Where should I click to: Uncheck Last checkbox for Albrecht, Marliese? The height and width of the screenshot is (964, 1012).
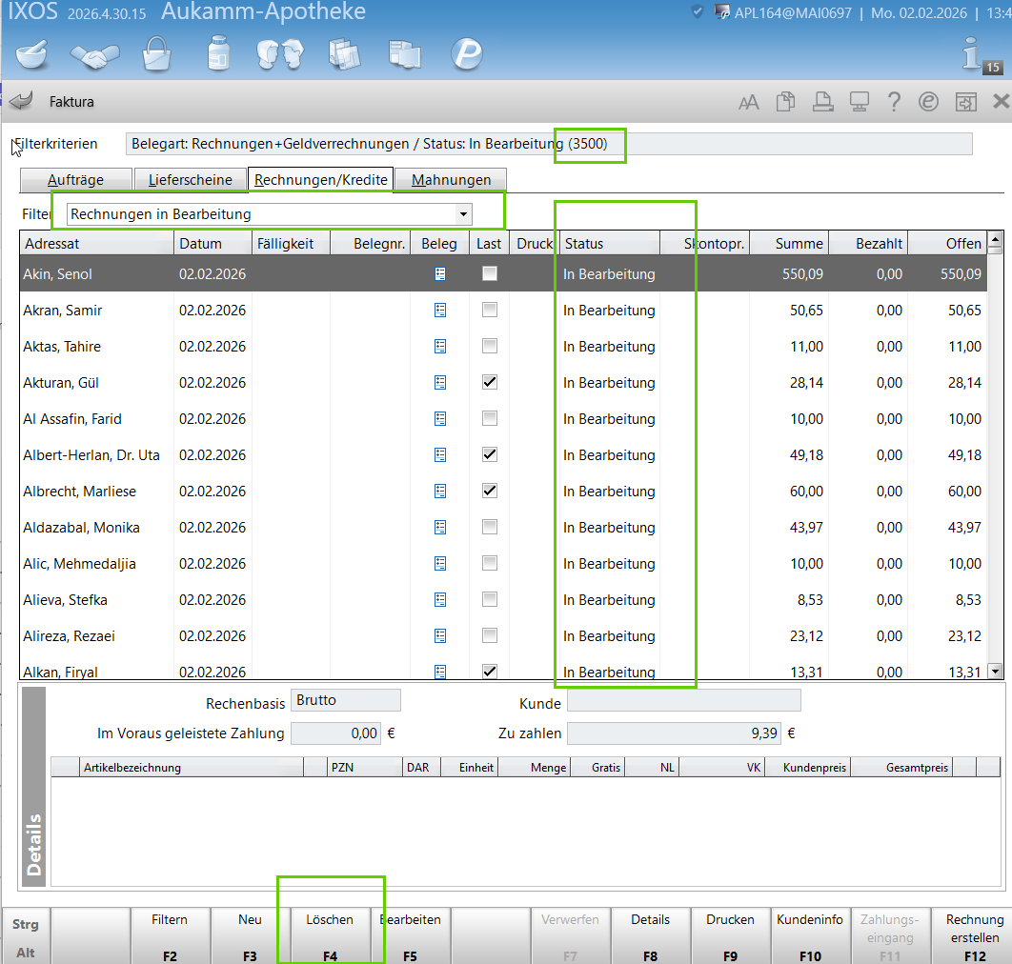coord(490,491)
